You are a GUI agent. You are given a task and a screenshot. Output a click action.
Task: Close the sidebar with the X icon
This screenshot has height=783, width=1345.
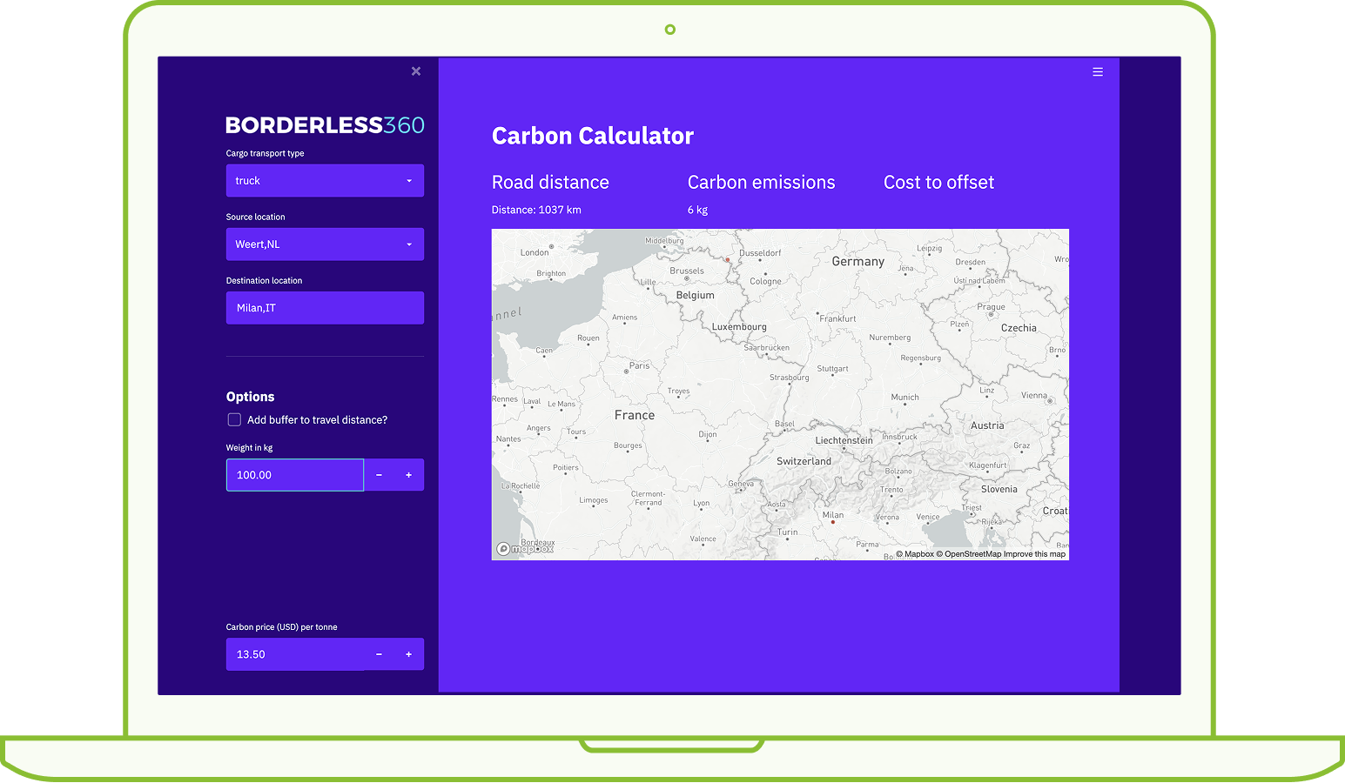pyautogui.click(x=416, y=71)
